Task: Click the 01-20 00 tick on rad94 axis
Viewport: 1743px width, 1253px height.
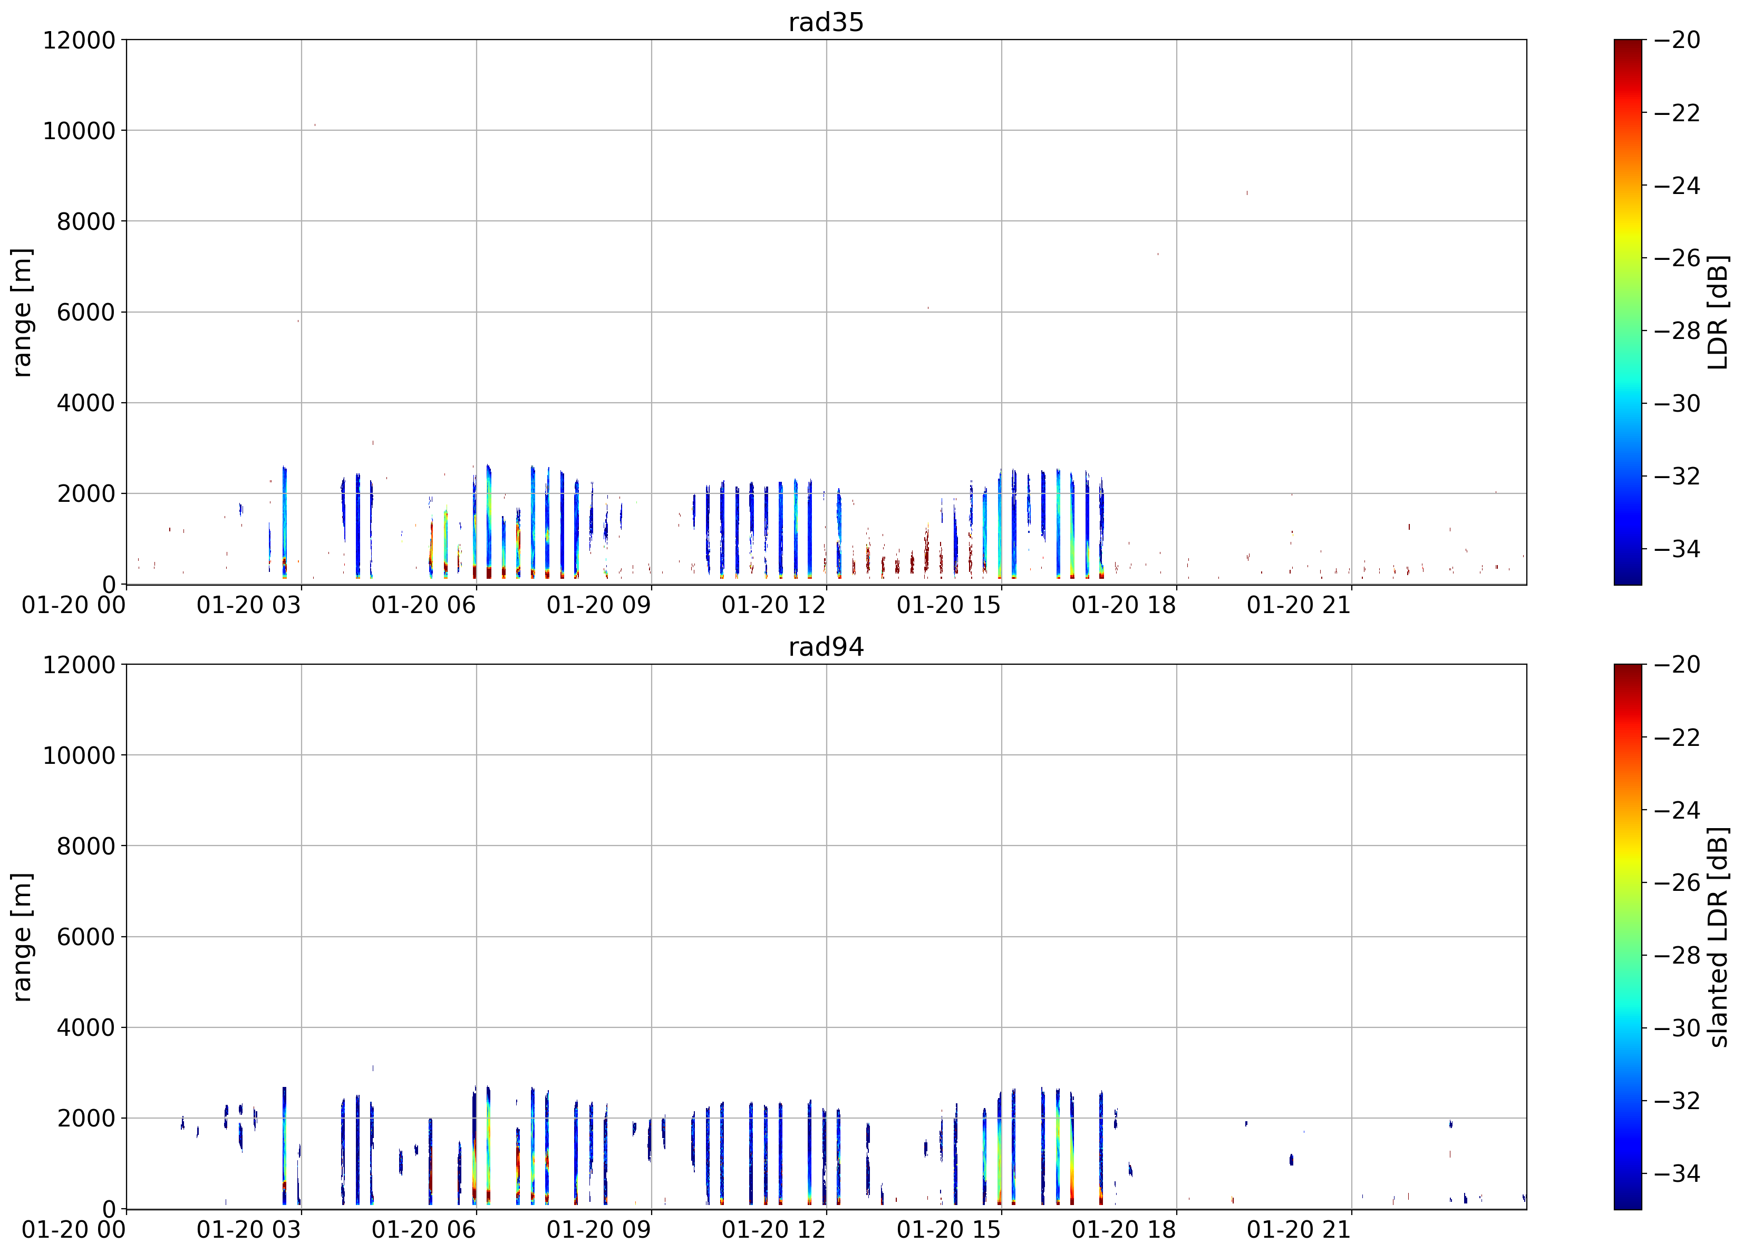Action: (74, 1230)
